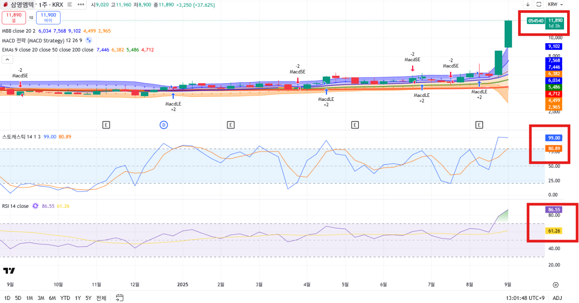The height and width of the screenshot is (303, 579).
Task: Select the 1Y time range
Action: (x=78, y=298)
